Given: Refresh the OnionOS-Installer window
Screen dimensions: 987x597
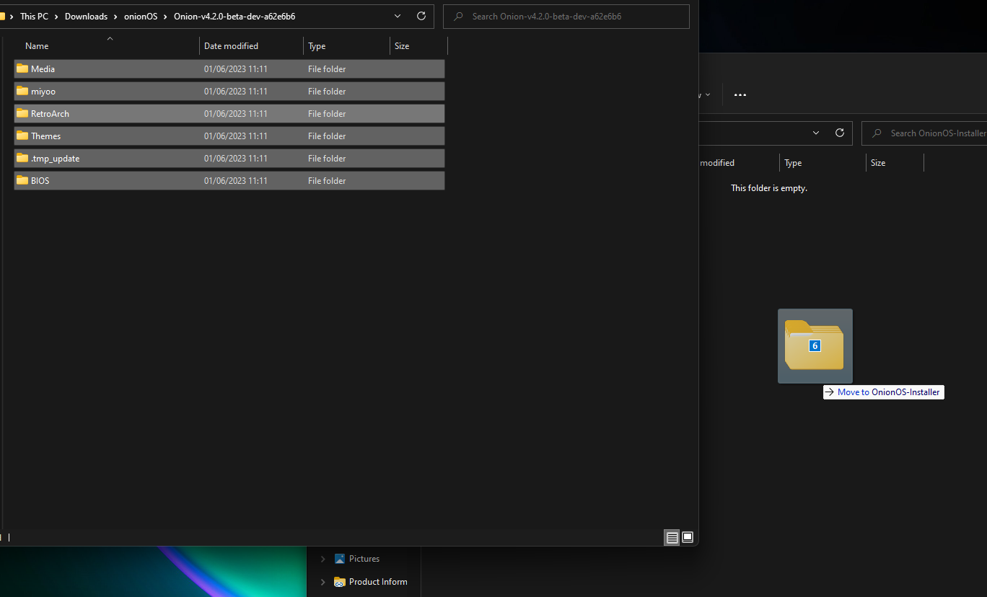Looking at the screenshot, I should [839, 133].
